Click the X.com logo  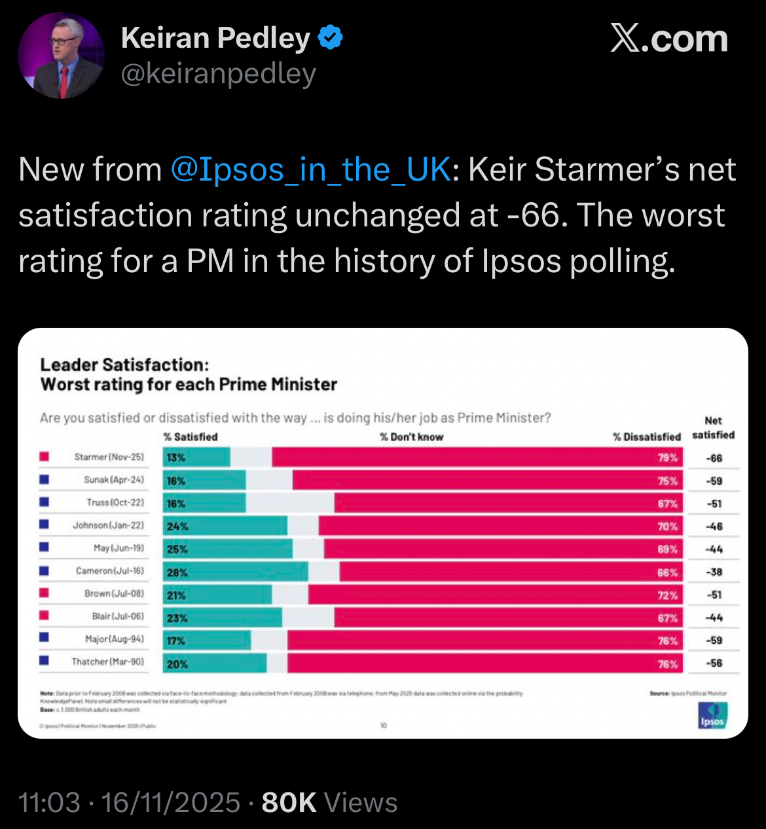click(x=668, y=39)
